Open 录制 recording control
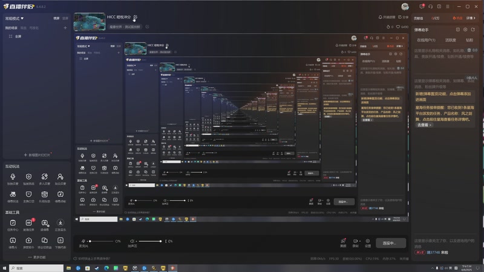Image resolution: width=484 pixels, height=272 pixels. [356, 243]
